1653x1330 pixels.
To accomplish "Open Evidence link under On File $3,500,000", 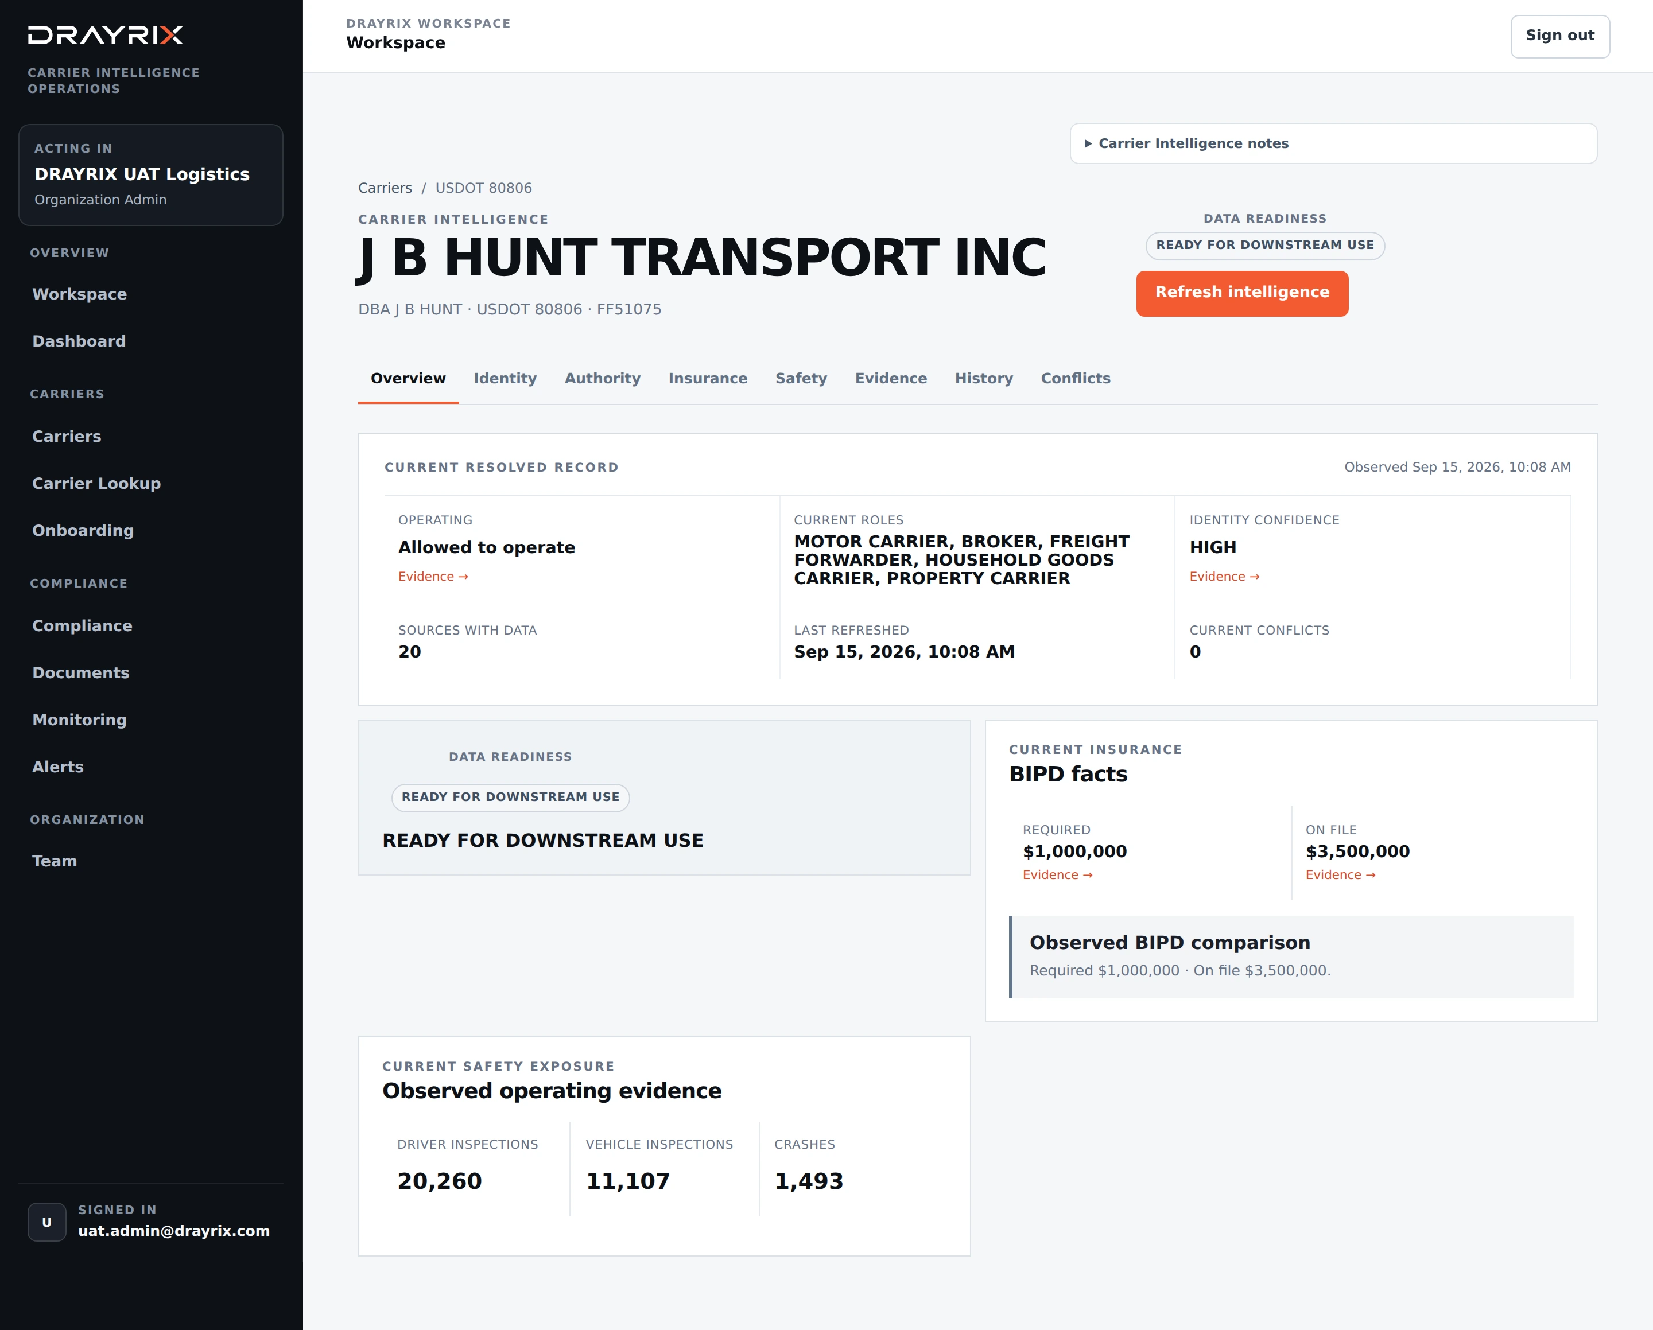I will 1340,874.
